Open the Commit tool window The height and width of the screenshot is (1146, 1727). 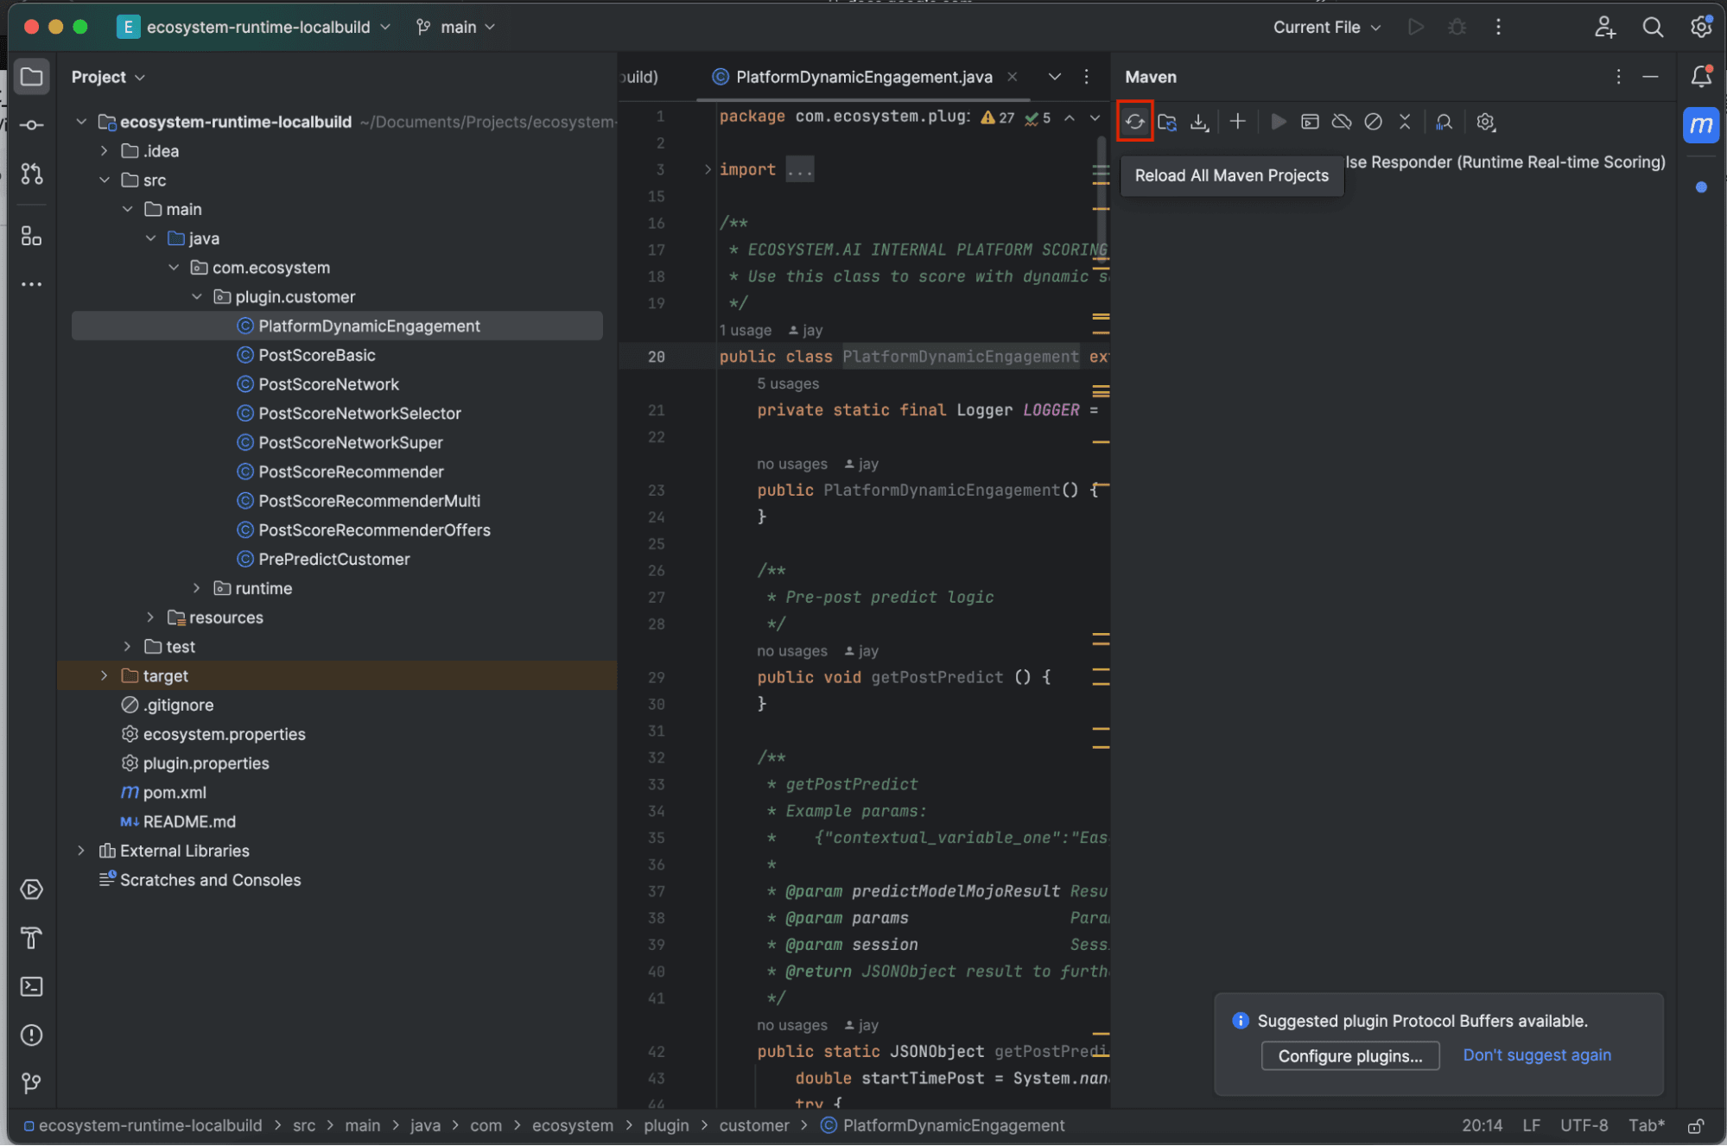[x=32, y=124]
